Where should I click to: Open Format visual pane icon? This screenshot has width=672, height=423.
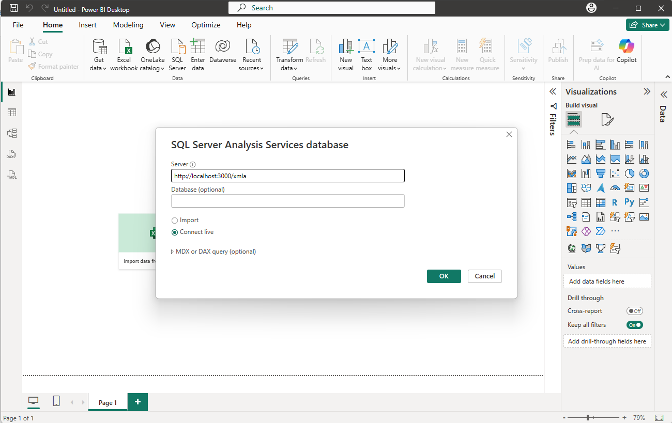607,120
